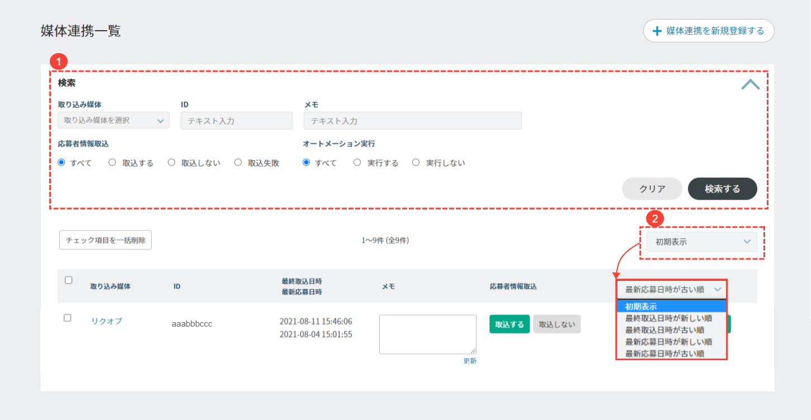This screenshot has height=420, width=811.
Task: Select 実行しない radio button
Action: pos(416,163)
